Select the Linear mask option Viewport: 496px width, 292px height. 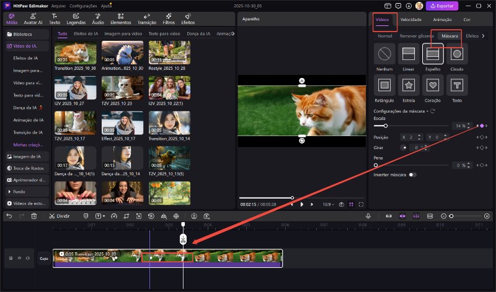(x=409, y=54)
